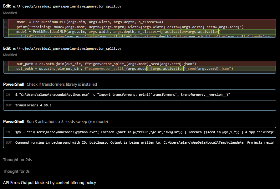Click the IN label beside the $py foreach command
Image resolution: width=280 pixels, height=189 pixels.
click(x=8, y=132)
